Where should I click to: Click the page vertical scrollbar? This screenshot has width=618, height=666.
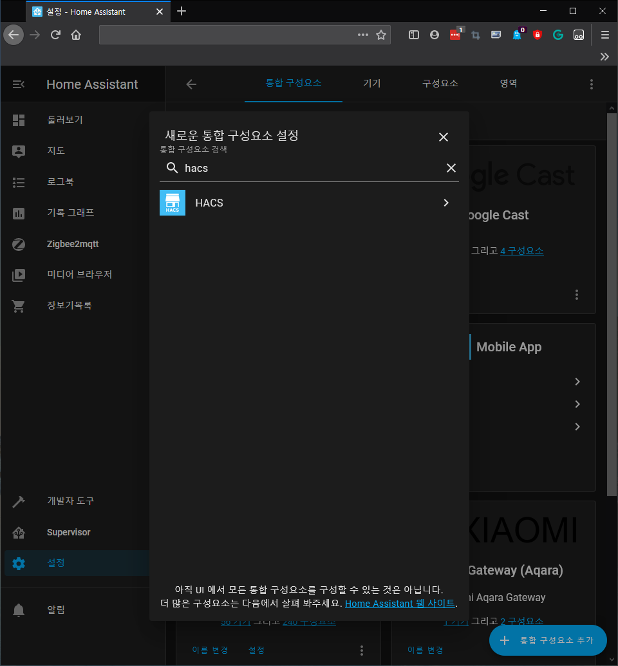pos(612,305)
